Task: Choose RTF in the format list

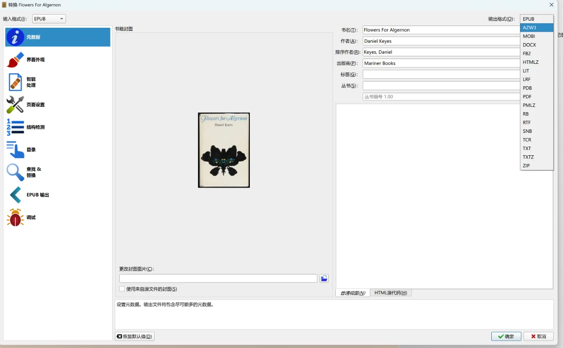Action: tap(537, 122)
